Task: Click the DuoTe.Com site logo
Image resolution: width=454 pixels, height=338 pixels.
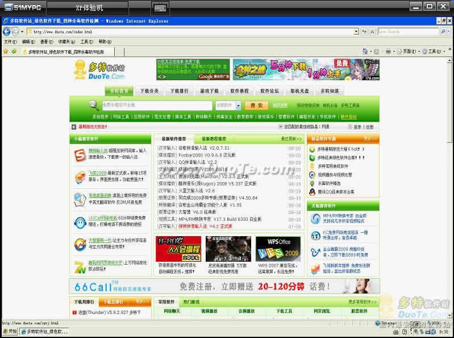Action: coord(99,70)
